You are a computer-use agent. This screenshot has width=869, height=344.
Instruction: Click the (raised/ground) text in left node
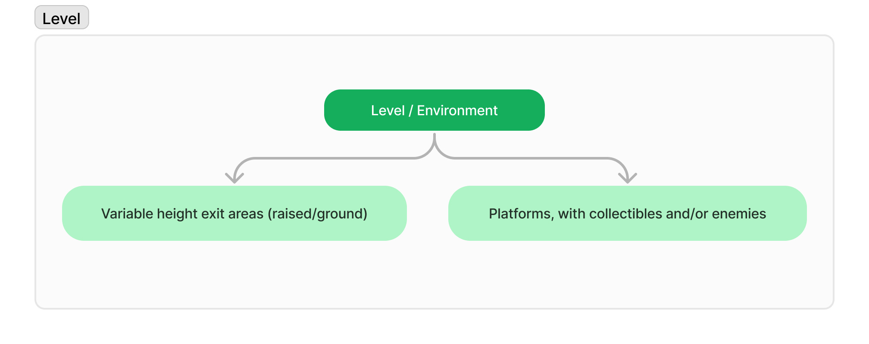318,214
